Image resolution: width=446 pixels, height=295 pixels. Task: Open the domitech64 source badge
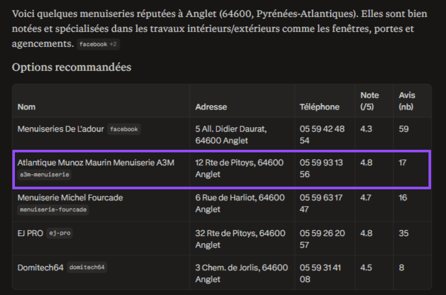(87, 267)
